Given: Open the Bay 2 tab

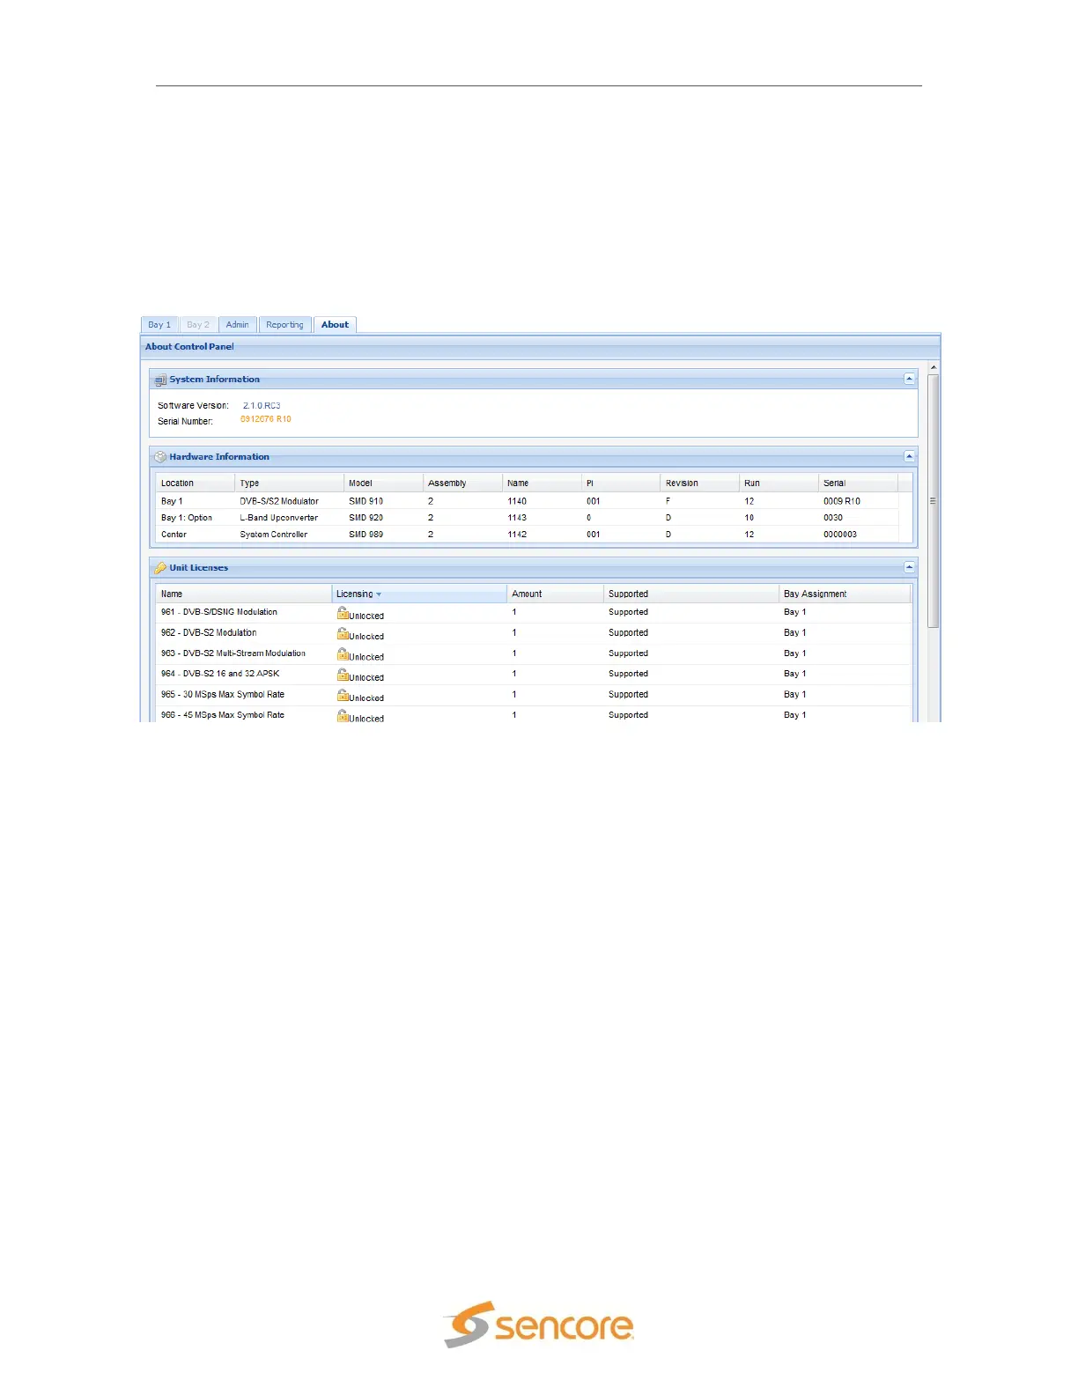Looking at the screenshot, I should click(198, 325).
